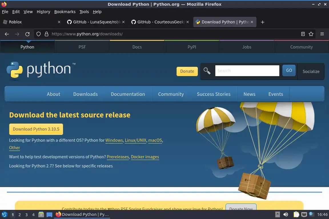Select the Docs top-level site tab

[x=137, y=47]
